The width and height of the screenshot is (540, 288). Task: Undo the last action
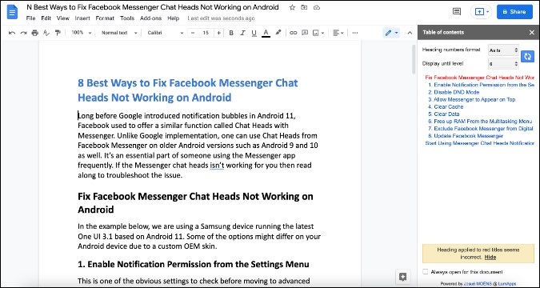coord(12,33)
